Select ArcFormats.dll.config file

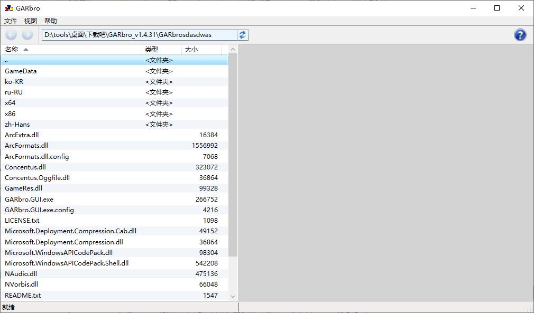(114, 156)
